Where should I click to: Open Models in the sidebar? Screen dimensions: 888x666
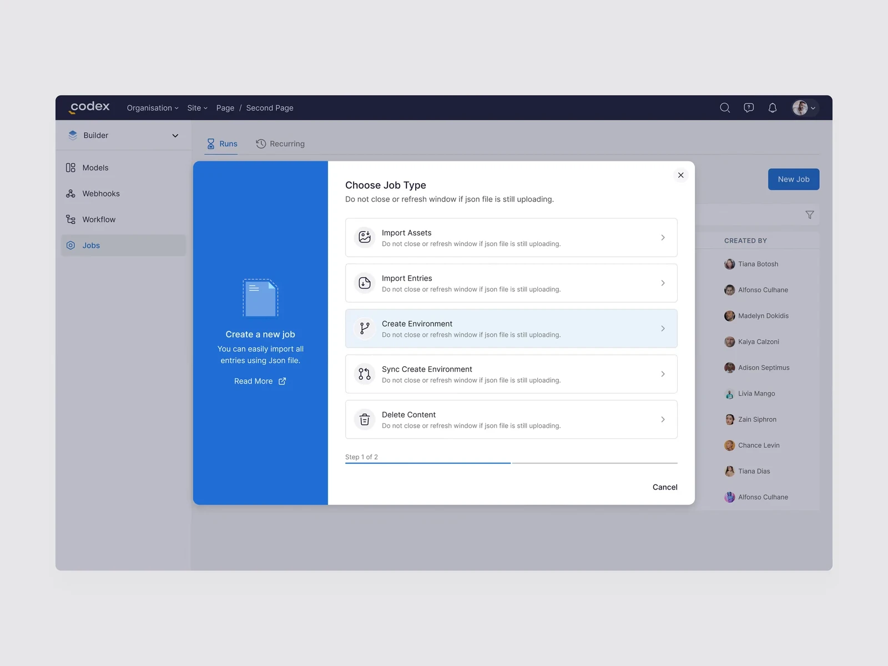[x=123, y=168]
